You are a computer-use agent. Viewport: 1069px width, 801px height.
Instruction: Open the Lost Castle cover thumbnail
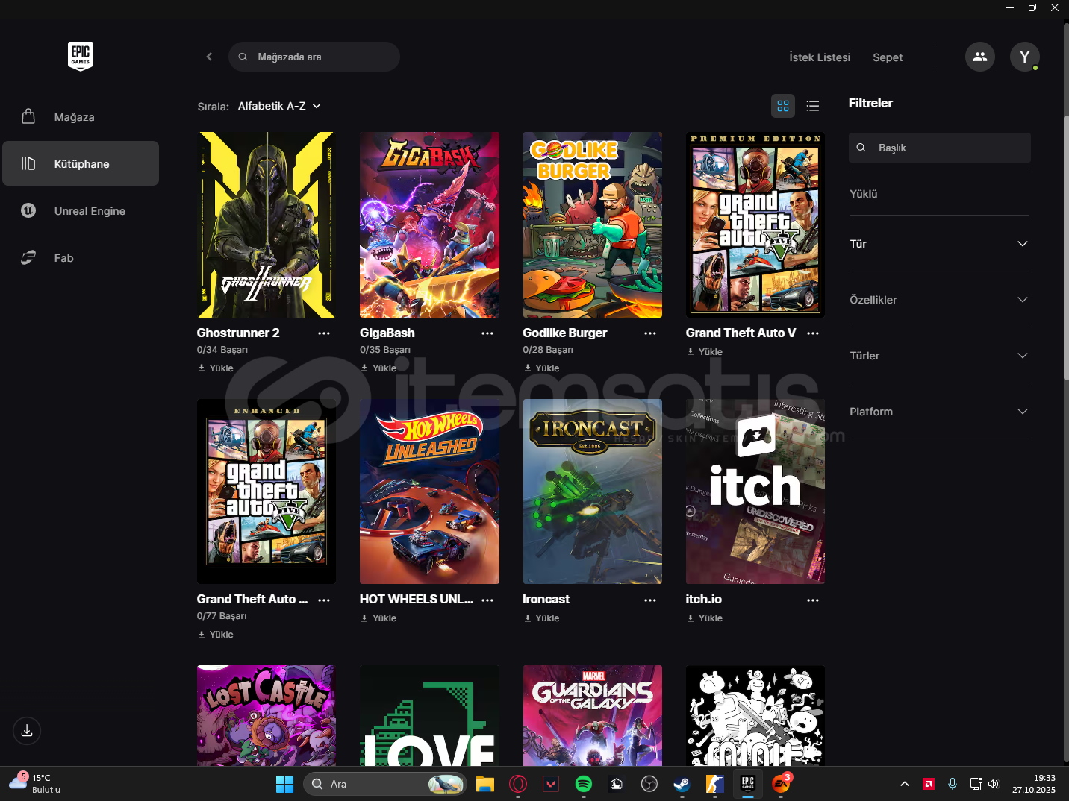[x=267, y=715]
